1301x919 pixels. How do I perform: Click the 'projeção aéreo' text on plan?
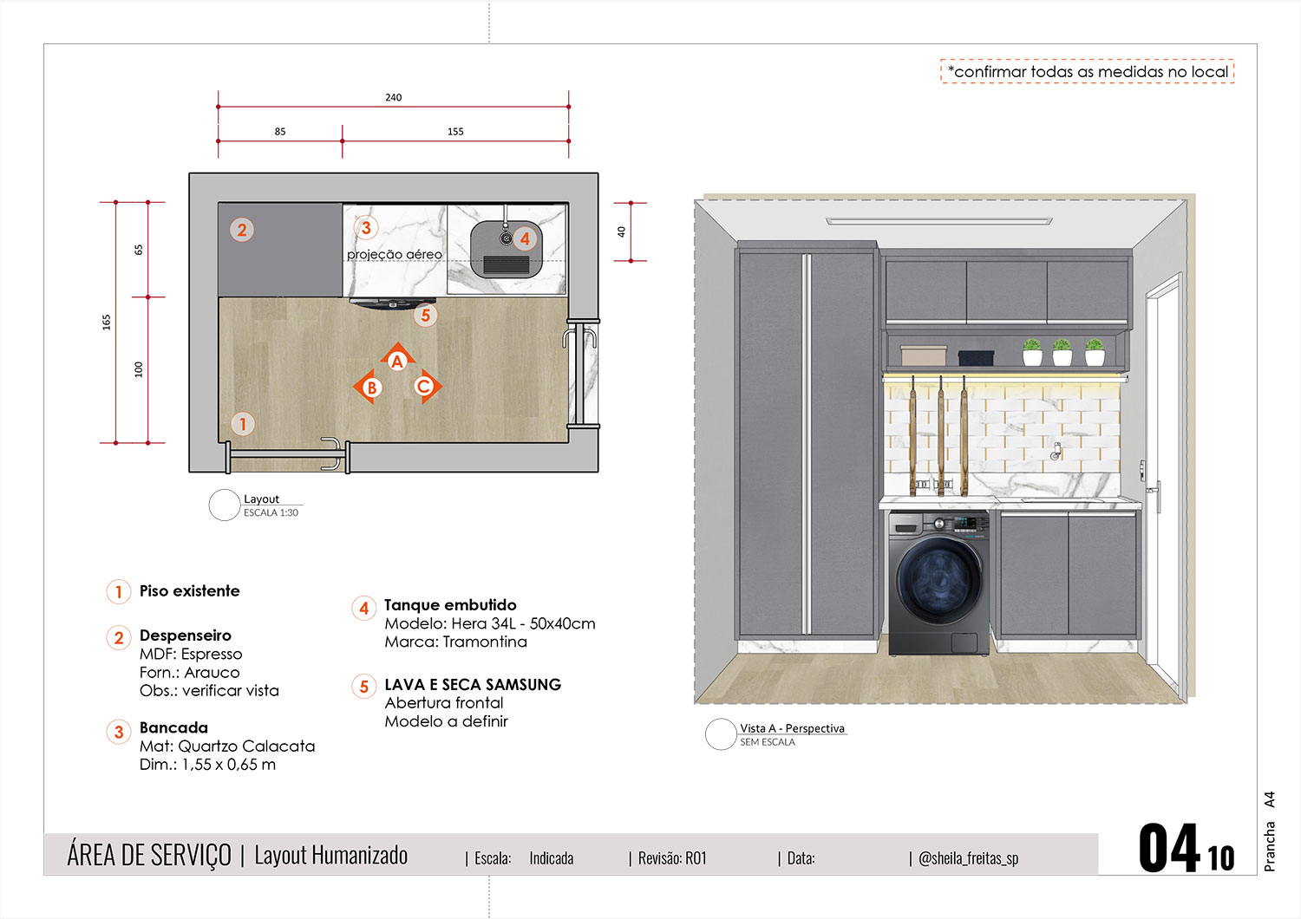pos(394,255)
